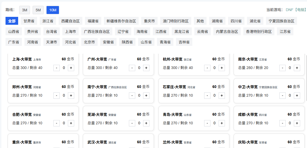Select the 香港特别行政区 region filter
The height and width of the screenshot is (148, 307).
click(x=259, y=32)
